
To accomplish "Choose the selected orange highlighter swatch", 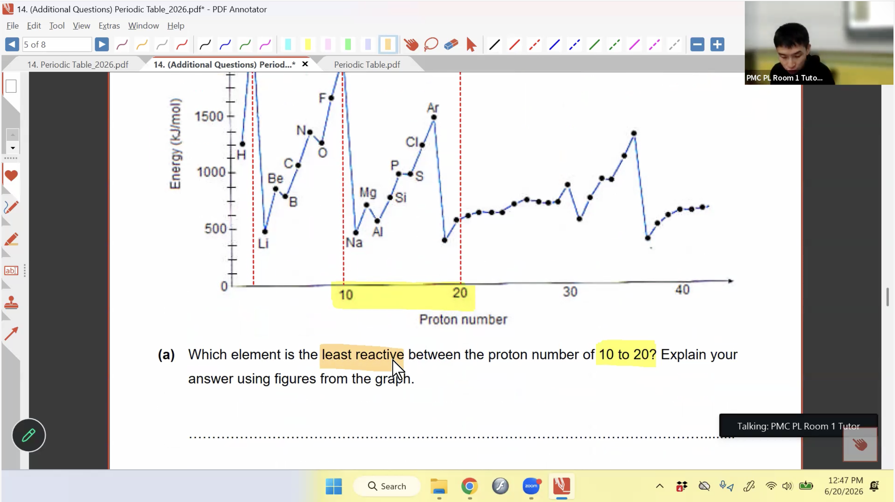I will (x=388, y=45).
